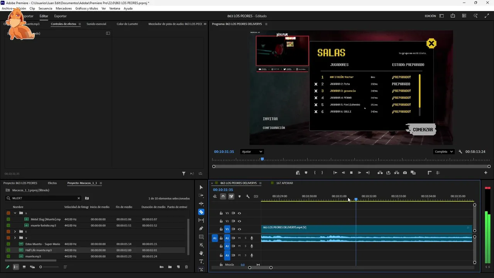Switch to the Color de Lumetri tab
This screenshot has width=494, height=278.
(127, 24)
